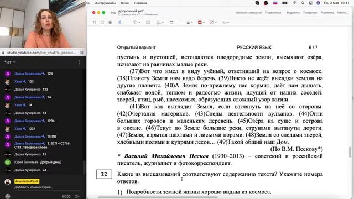This screenshot has height=199, width=354.
Task: Insert a text box with the text tool
Action: [x=148, y=22]
